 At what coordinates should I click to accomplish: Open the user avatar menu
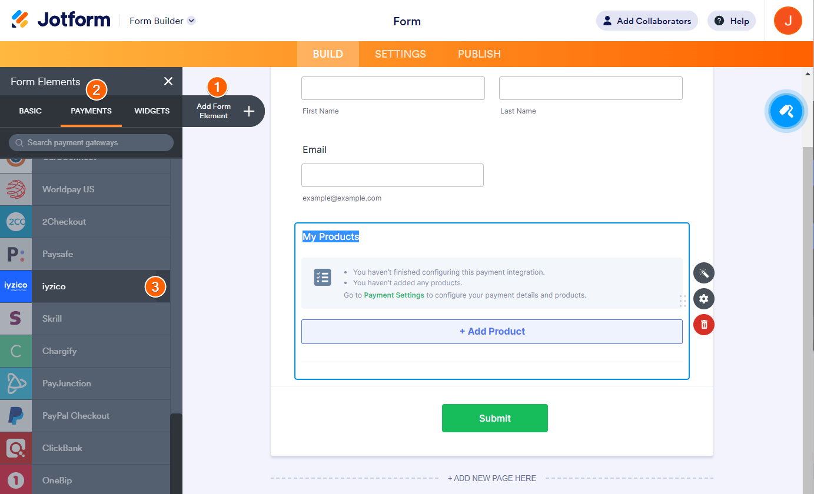click(x=788, y=21)
